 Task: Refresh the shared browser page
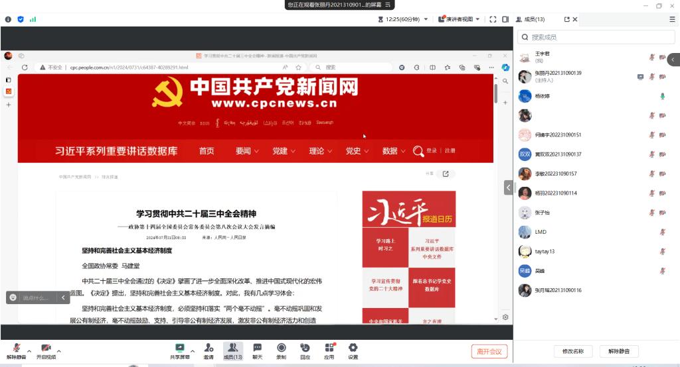(25, 68)
